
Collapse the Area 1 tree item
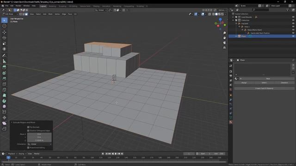(240, 27)
